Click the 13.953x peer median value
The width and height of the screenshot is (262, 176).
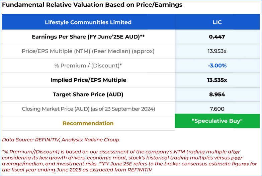pos(217,51)
